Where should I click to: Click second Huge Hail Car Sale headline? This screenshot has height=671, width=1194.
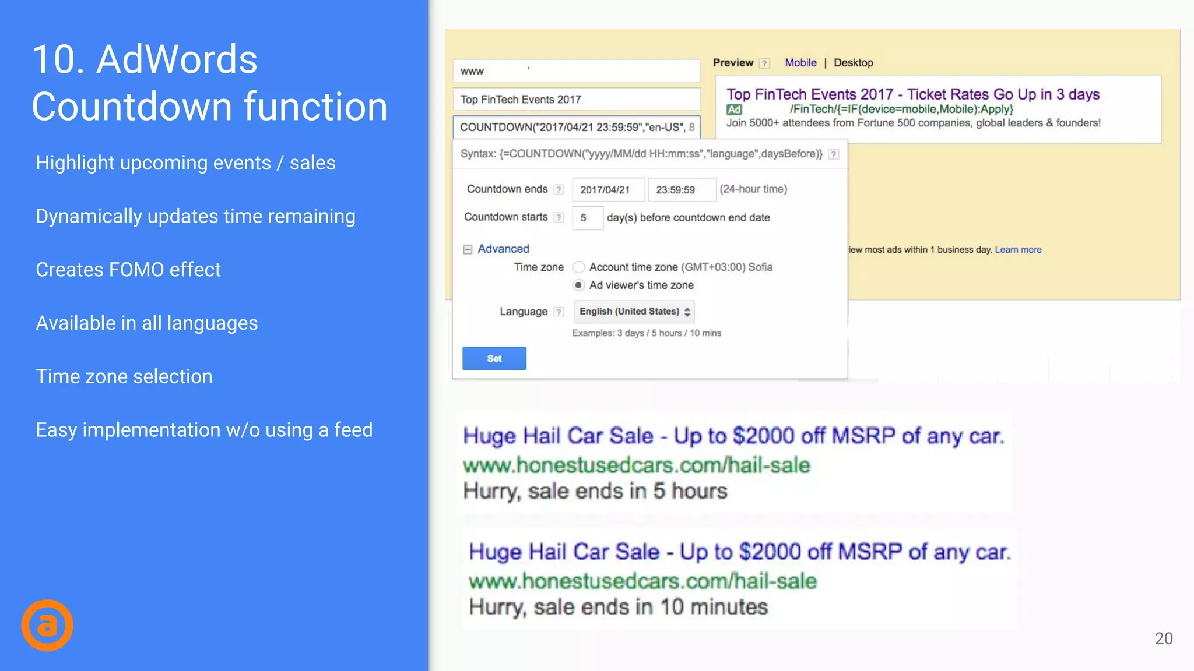coord(739,552)
